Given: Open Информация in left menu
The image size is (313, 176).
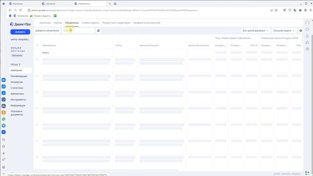Looking at the screenshot, I should 18,106.
